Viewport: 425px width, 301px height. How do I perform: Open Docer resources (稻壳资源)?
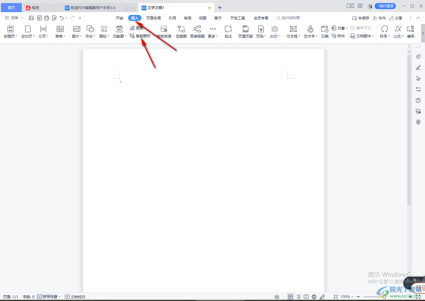(x=164, y=32)
